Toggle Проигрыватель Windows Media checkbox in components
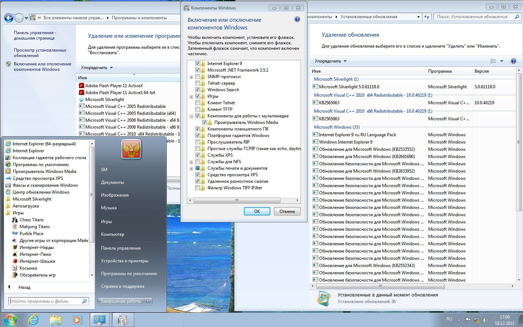 204,122
